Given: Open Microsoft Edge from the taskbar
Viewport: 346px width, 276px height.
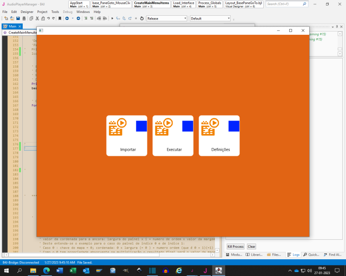Looking at the screenshot, I should click(47, 270).
